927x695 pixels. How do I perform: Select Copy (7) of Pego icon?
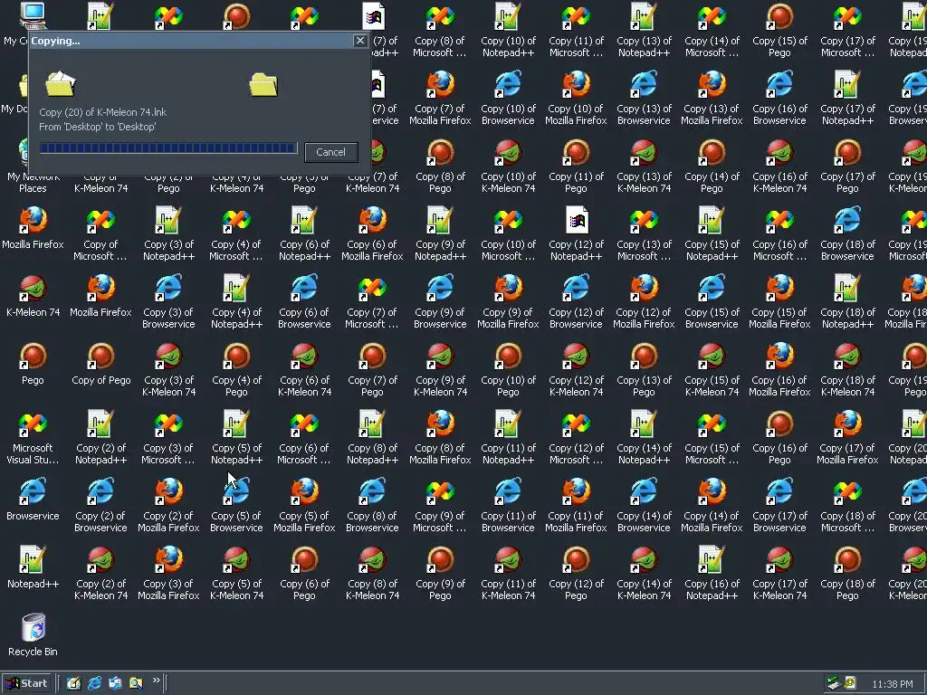coord(372,356)
